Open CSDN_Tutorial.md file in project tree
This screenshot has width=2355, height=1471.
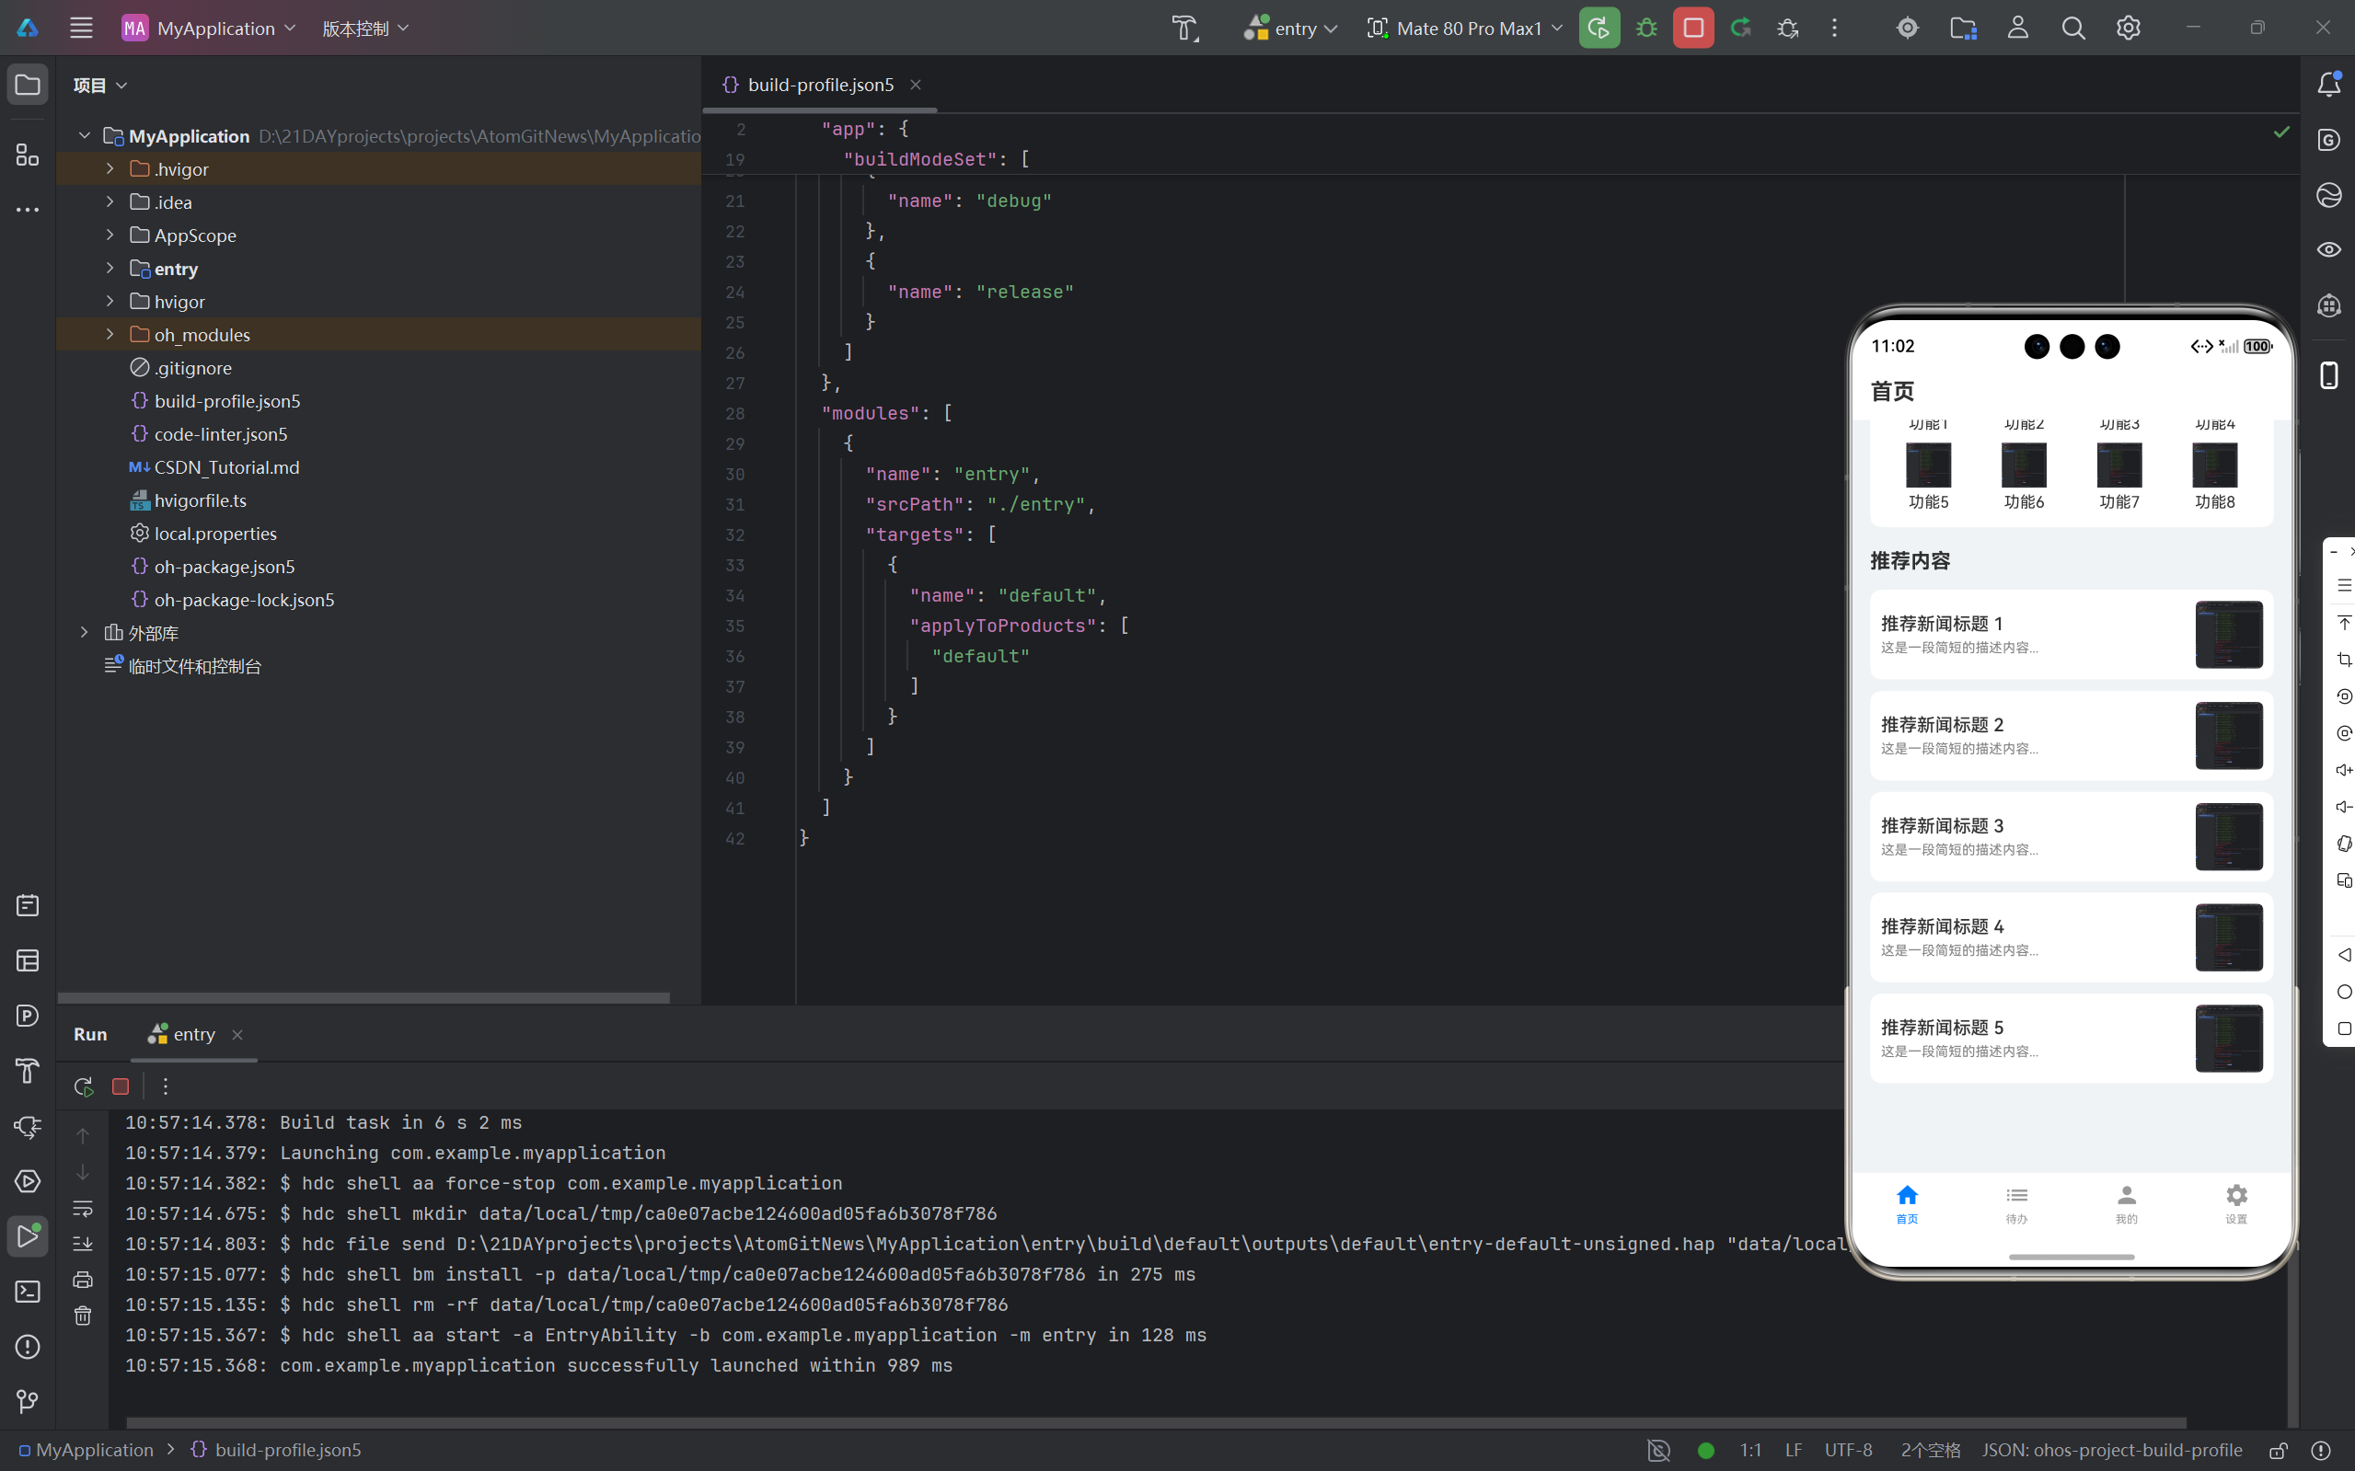(225, 467)
